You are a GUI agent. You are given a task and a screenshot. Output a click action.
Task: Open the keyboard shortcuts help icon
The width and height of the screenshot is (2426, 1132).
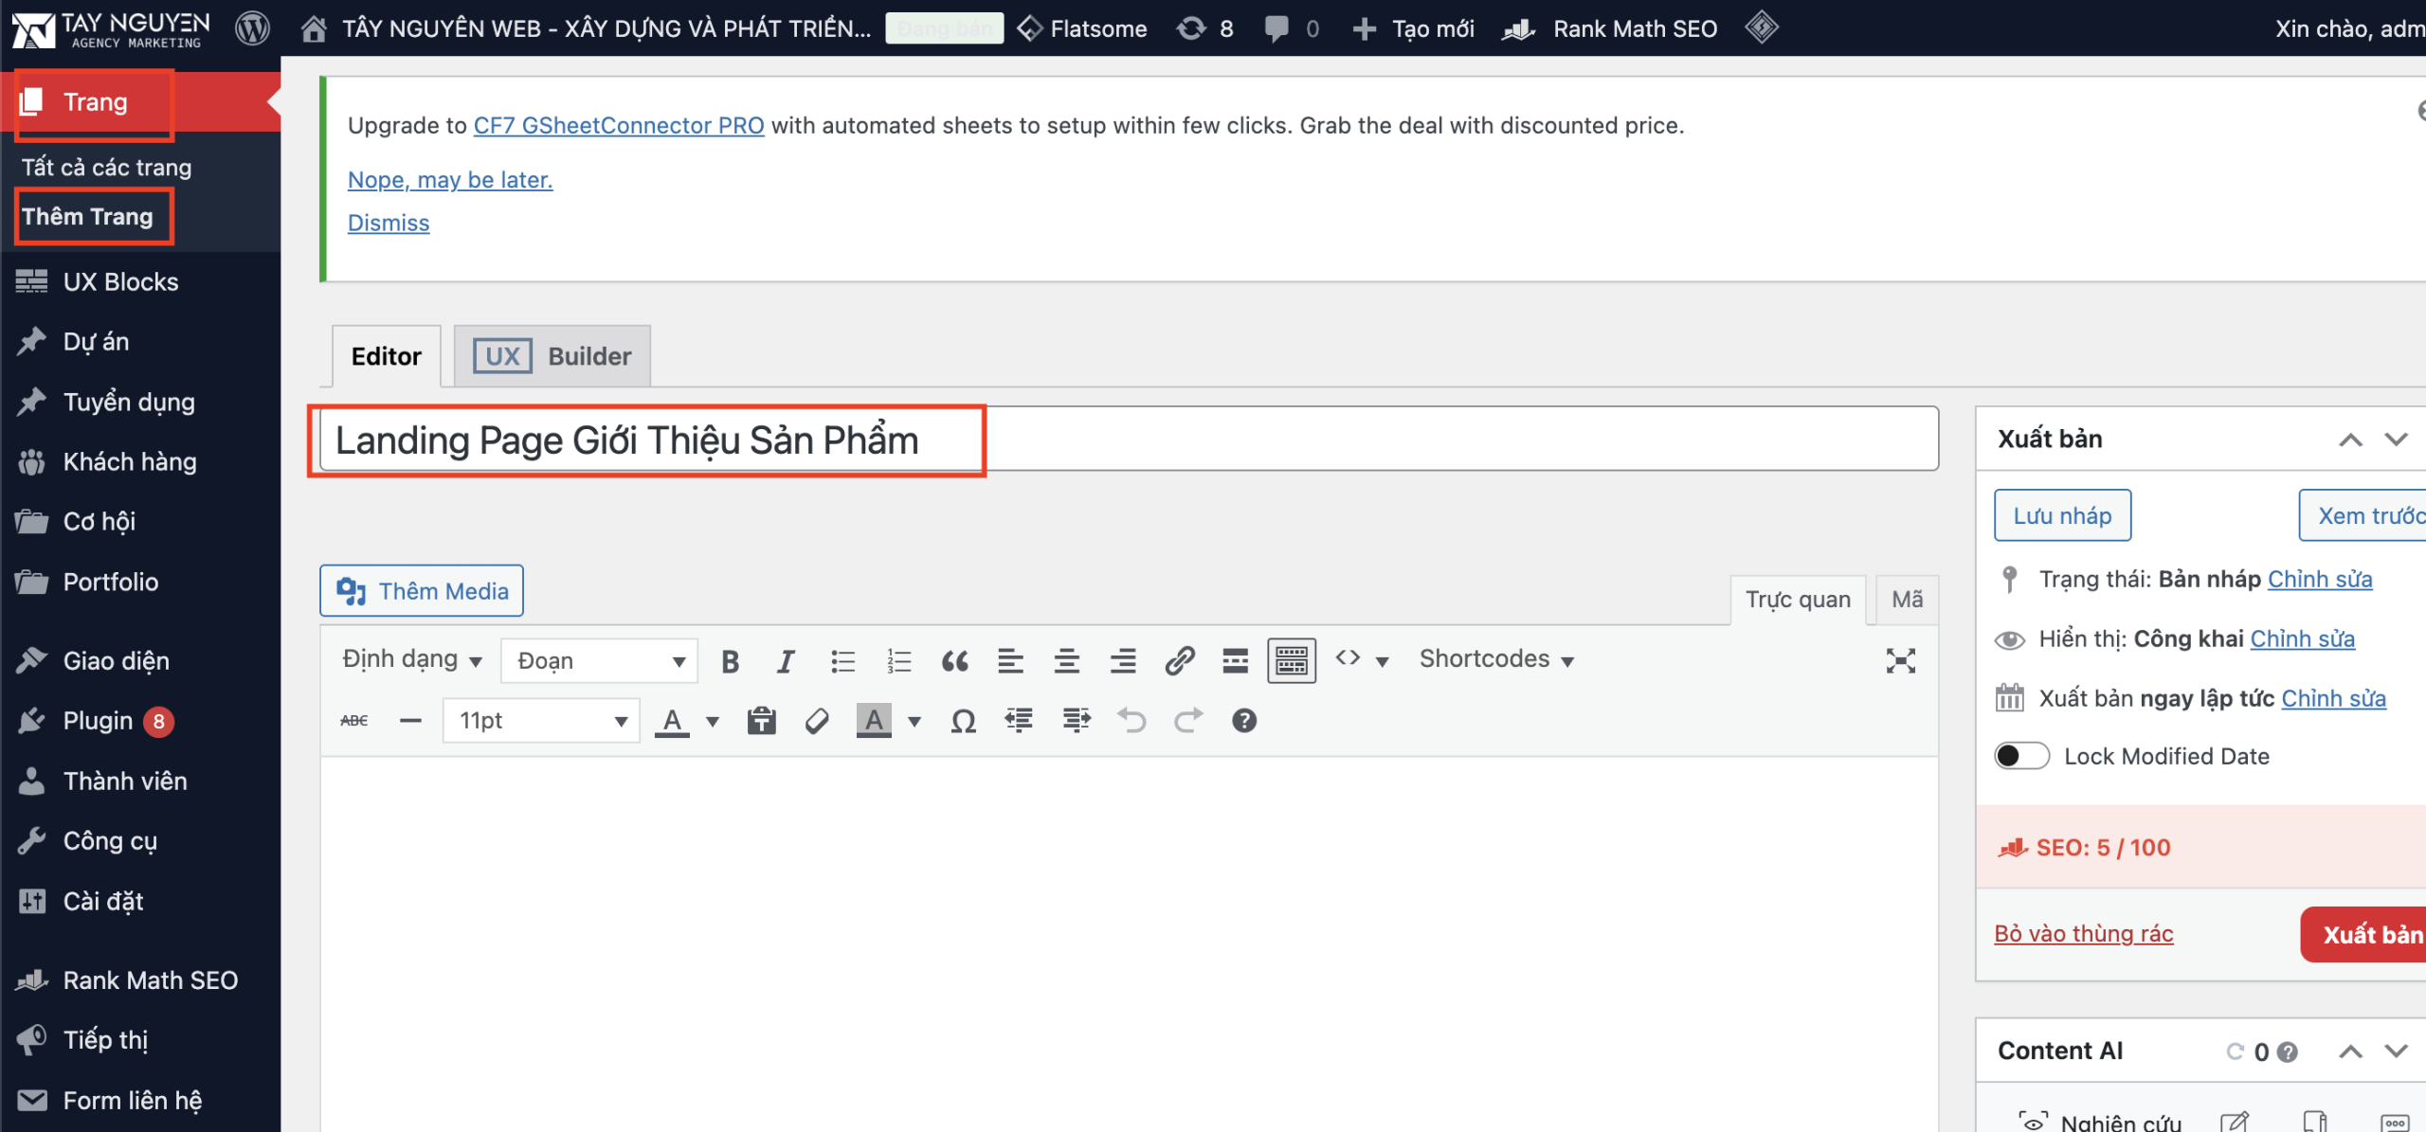(1243, 721)
